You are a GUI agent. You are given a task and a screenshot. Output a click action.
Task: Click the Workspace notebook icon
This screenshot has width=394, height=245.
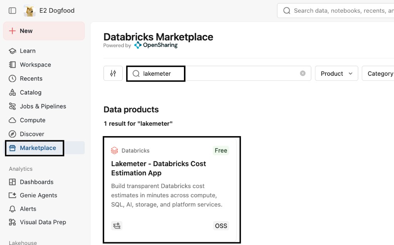point(12,65)
